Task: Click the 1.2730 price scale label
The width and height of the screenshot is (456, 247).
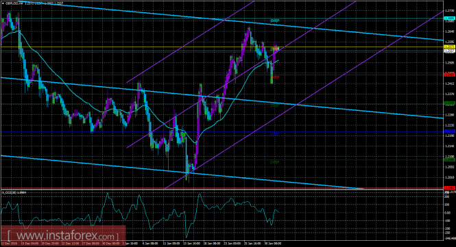Action: [x=449, y=11]
